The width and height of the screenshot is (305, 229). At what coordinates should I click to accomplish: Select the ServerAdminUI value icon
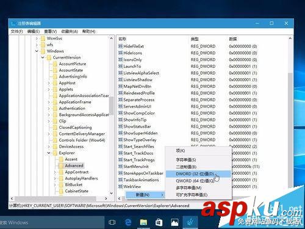(x=121, y=106)
